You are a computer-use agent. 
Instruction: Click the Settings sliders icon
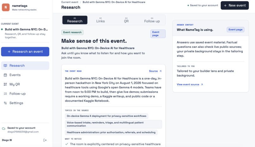click(x=5, y=103)
